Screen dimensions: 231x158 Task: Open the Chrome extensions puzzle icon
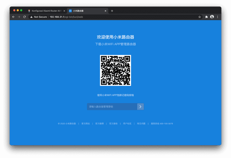click(207, 17)
